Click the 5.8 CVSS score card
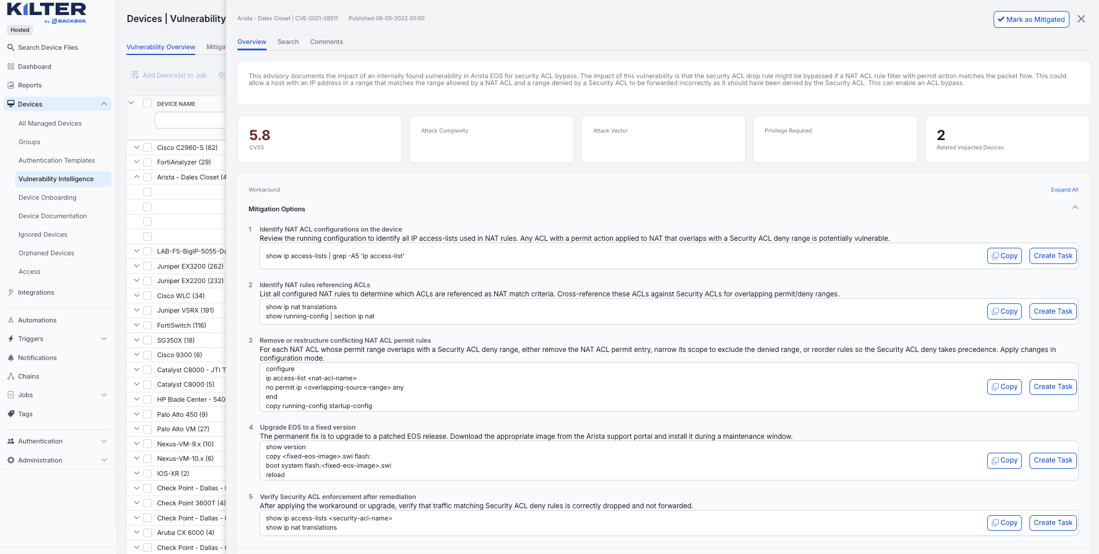 point(319,139)
